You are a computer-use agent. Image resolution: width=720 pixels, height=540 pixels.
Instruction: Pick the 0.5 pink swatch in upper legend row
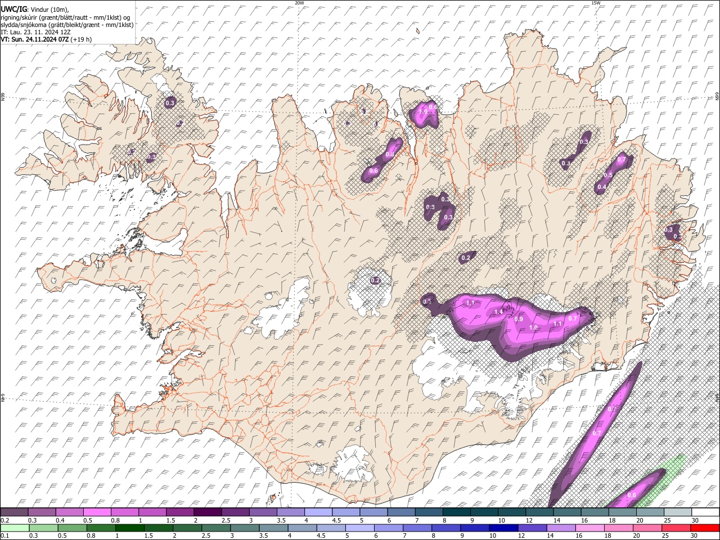pos(97,512)
